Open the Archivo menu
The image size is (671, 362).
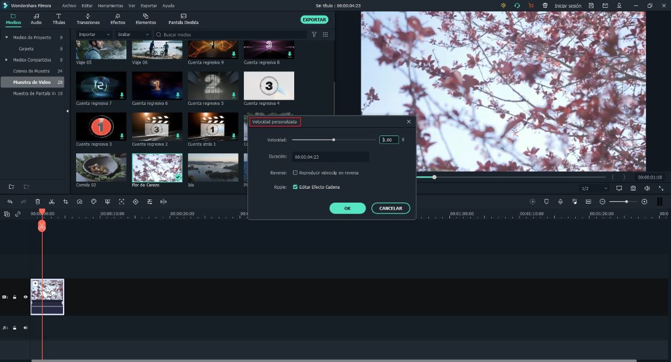coord(69,5)
